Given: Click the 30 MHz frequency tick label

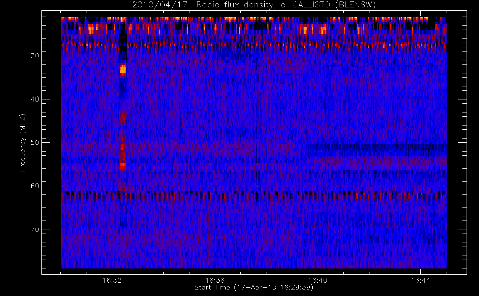Looking at the screenshot, I should [x=35, y=56].
